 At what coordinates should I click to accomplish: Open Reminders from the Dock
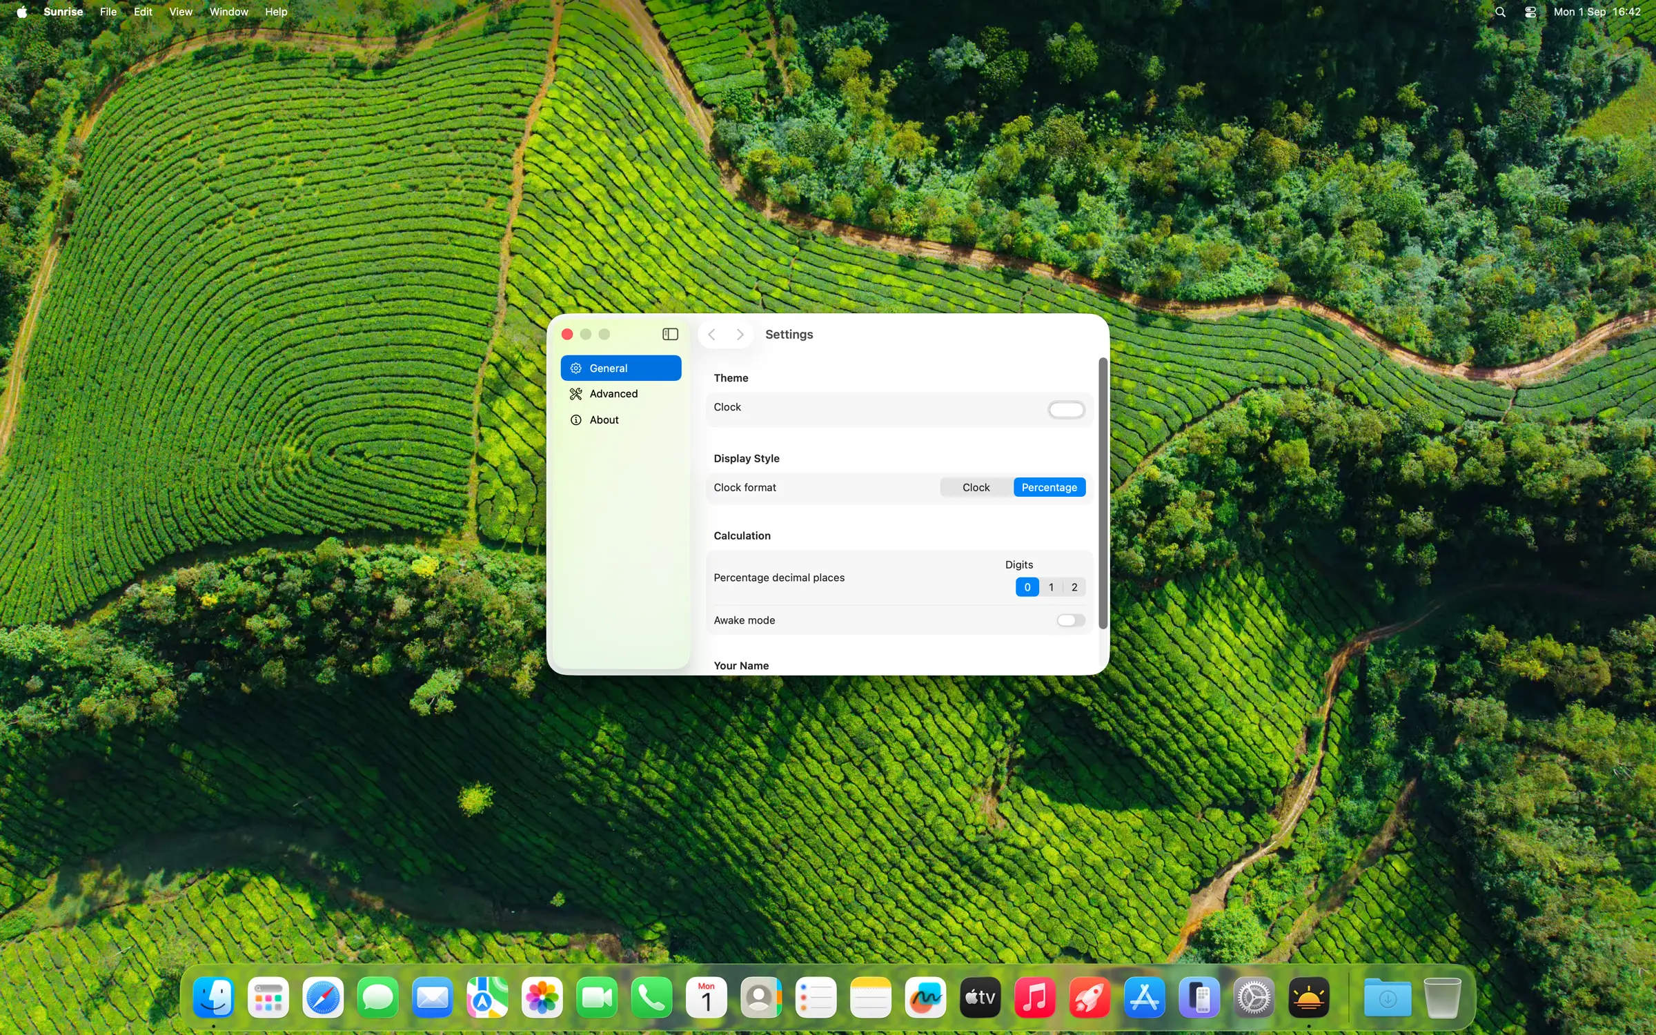pyautogui.click(x=816, y=997)
